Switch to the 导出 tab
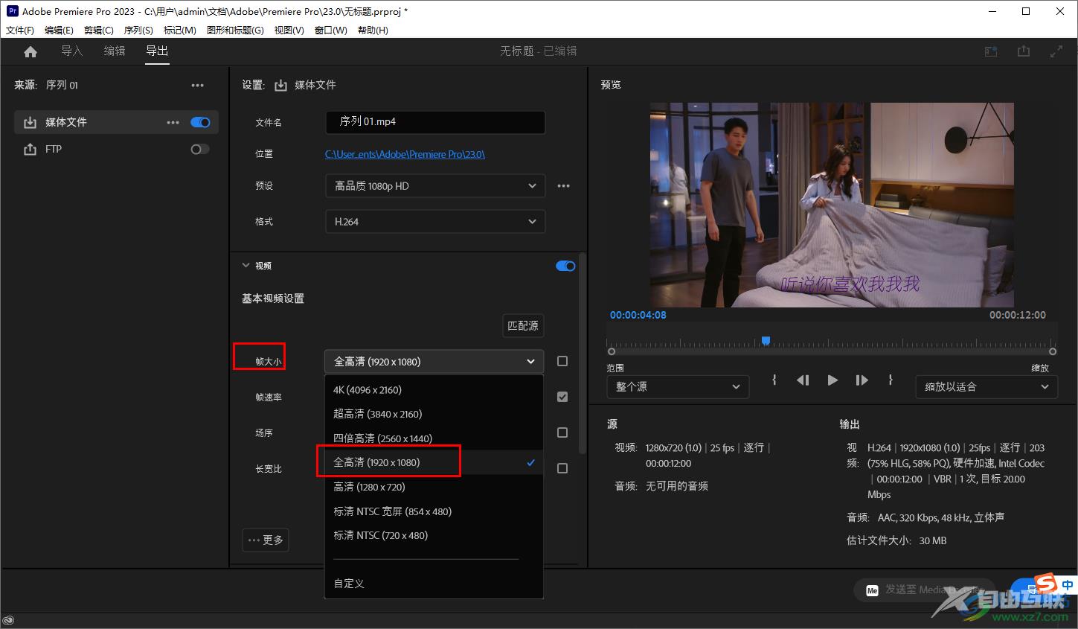The height and width of the screenshot is (629, 1078). tap(157, 51)
